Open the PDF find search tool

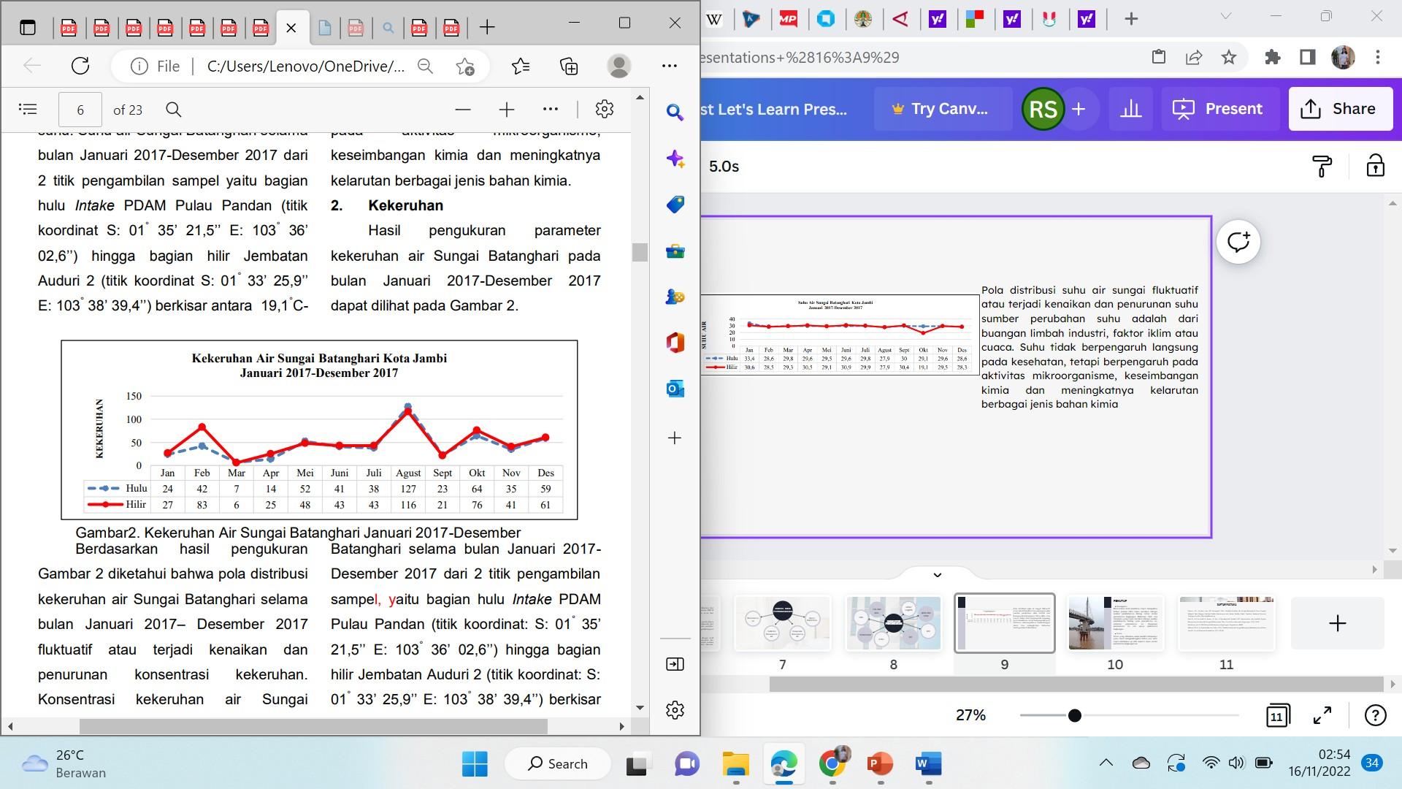point(173,110)
